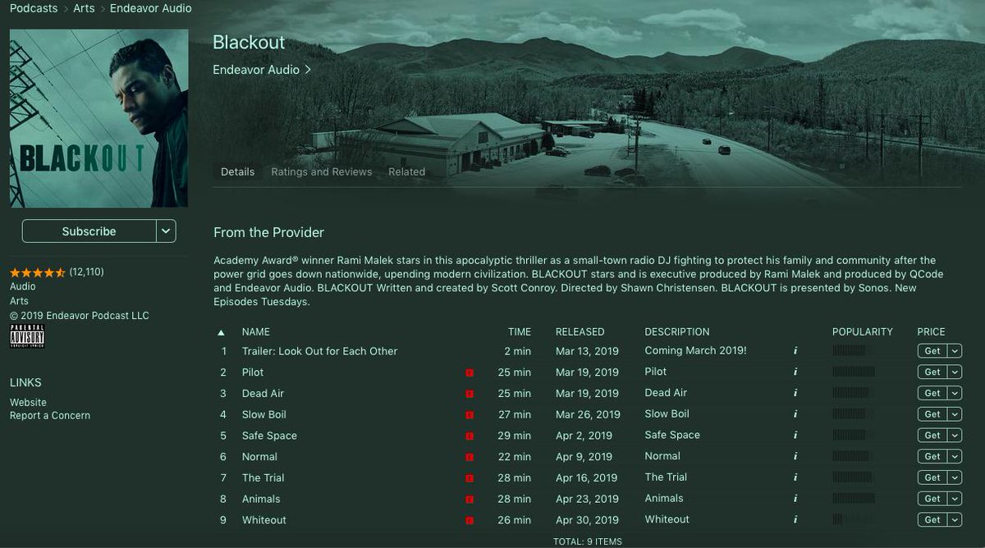Open info icon for Pilot episode
The image size is (985, 548).
(x=795, y=372)
